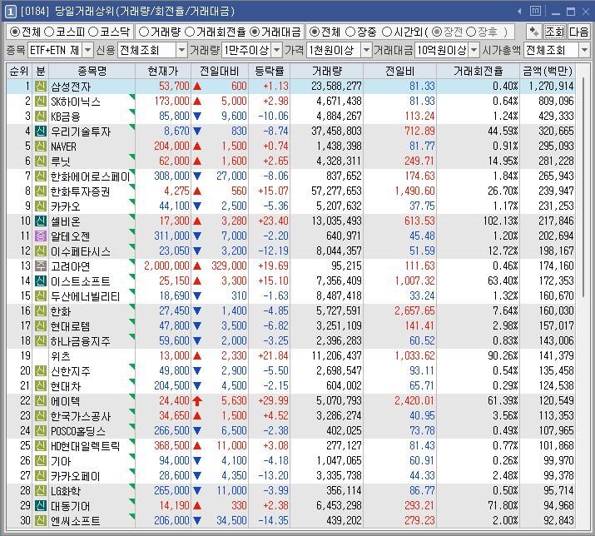This screenshot has width=595, height=536.
Task: Click the left arrow icon in title bar
Action: pyautogui.click(x=520, y=12)
